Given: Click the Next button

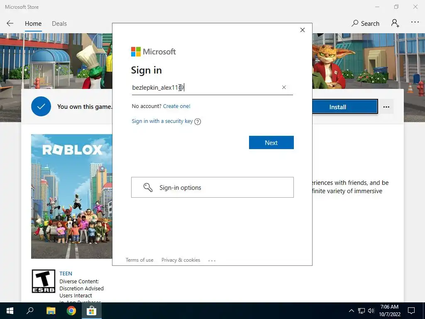Looking at the screenshot, I should pos(271,142).
